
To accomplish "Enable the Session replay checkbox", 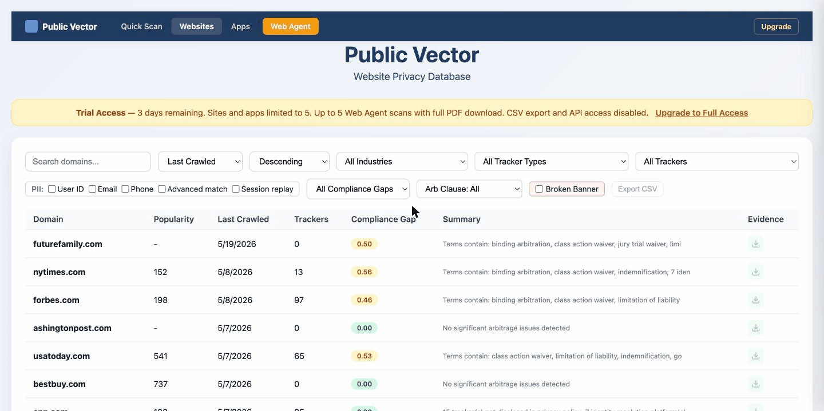I will click(236, 189).
